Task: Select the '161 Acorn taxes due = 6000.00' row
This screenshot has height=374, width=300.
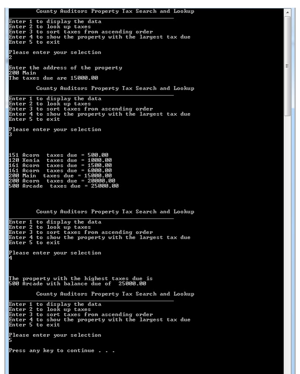Action: (x=60, y=171)
